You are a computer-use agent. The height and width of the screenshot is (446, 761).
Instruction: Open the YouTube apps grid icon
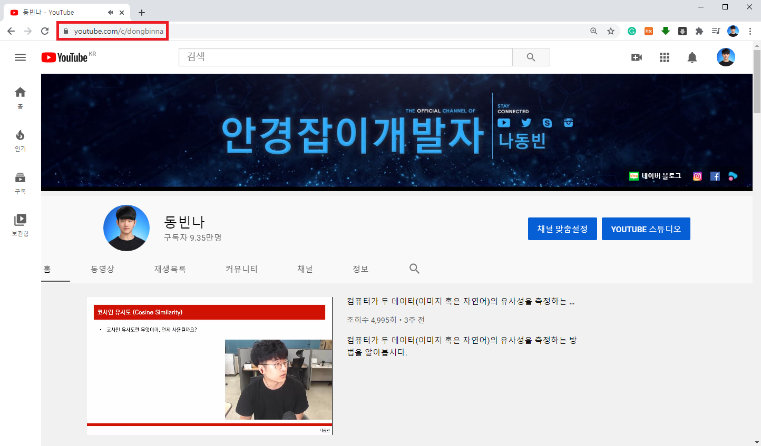pyautogui.click(x=665, y=57)
